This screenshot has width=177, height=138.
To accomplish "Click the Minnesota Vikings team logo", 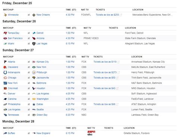I will tap(5, 15).
